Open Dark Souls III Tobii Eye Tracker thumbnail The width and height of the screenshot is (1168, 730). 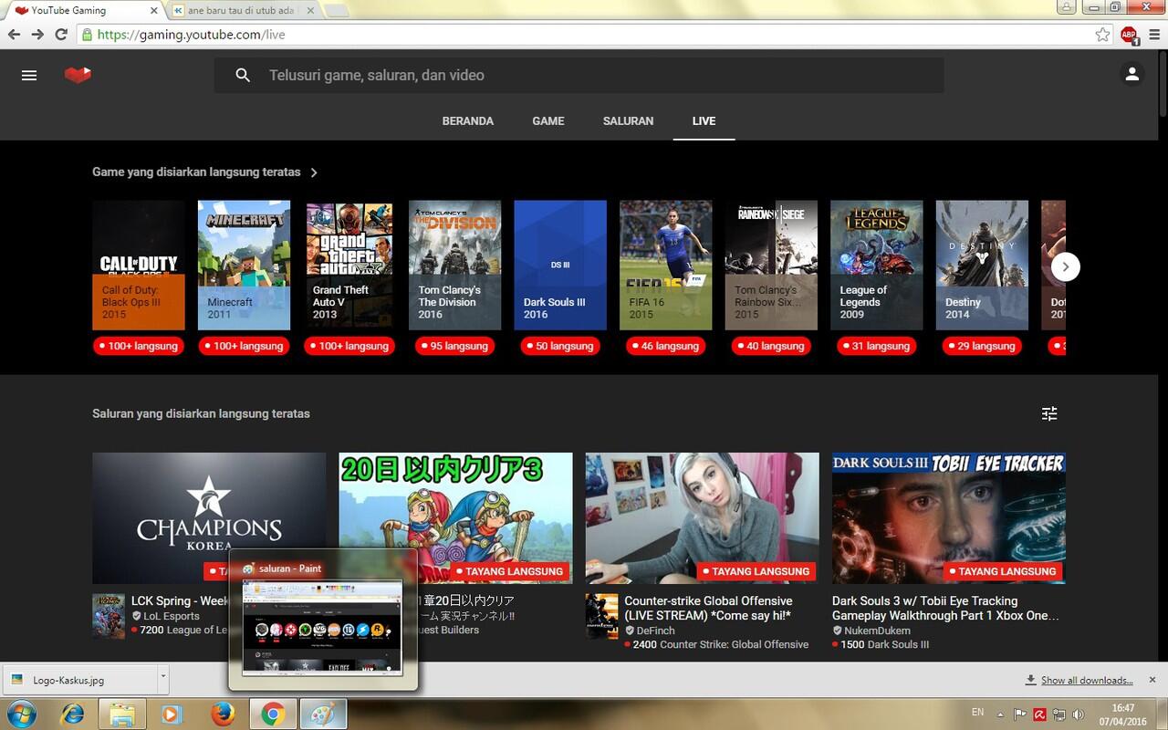point(949,518)
